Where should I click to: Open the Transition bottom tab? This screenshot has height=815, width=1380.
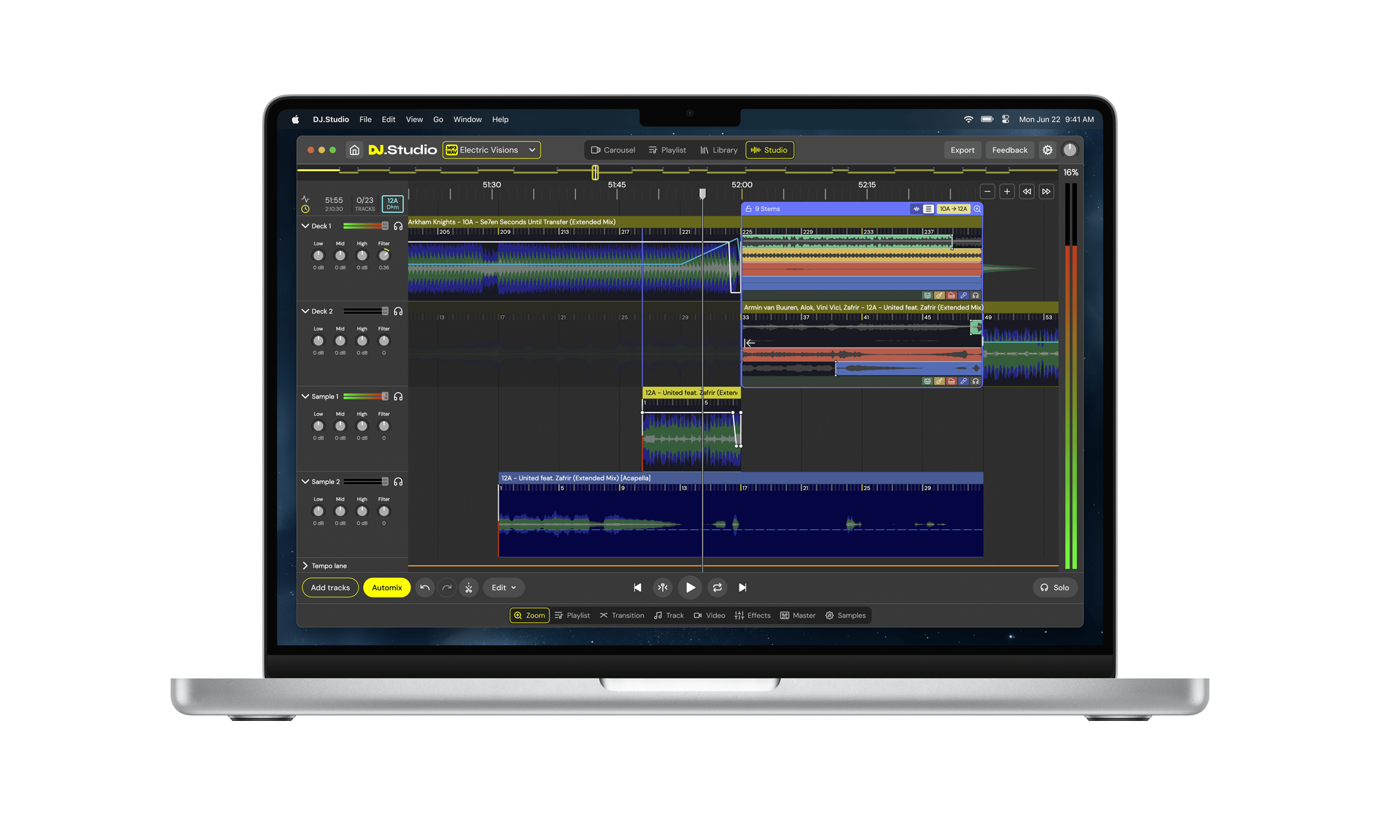(x=622, y=615)
